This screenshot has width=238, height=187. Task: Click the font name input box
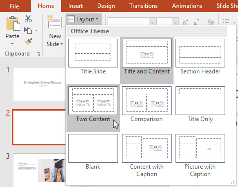click(x=129, y=22)
